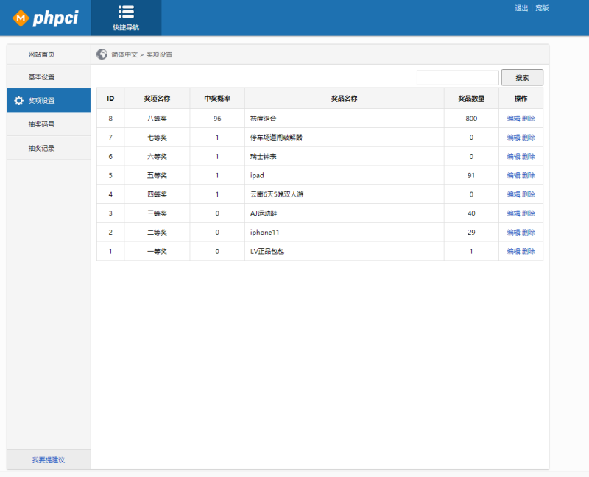Delete the 二等奖 iphone11 row
This screenshot has height=477, width=589.
529,232
